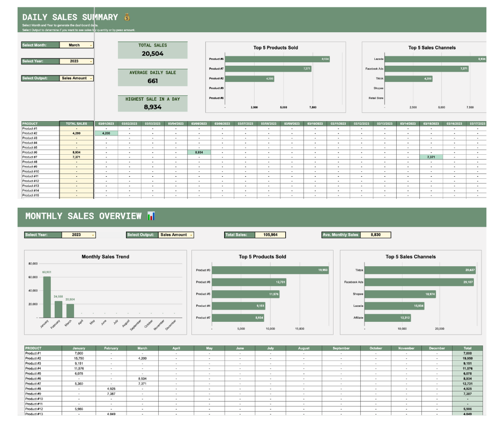The image size is (504, 422).
Task: Click the bar chart emoji beside Monthly Sales Overview
Action: click(151, 216)
